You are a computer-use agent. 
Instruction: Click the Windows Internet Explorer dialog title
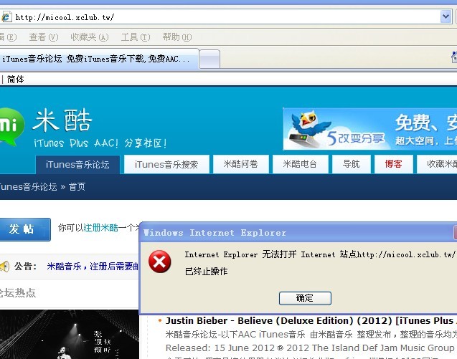point(215,233)
